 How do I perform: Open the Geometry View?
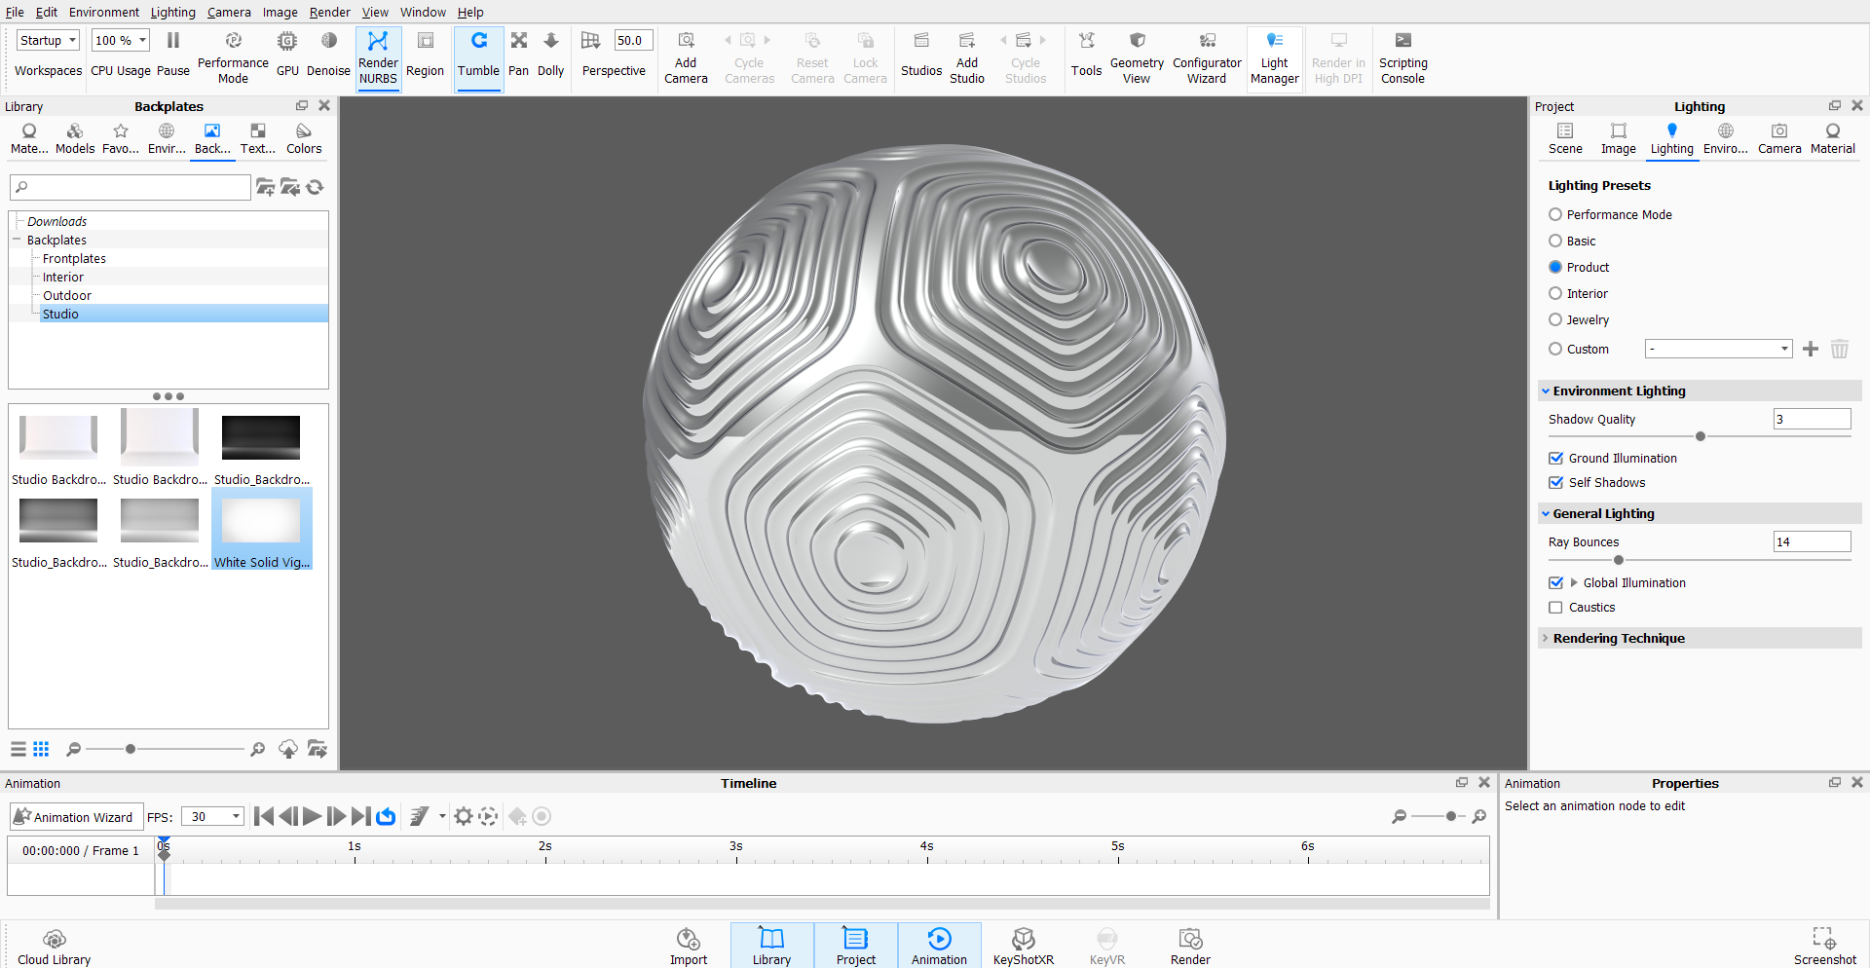1136,57
